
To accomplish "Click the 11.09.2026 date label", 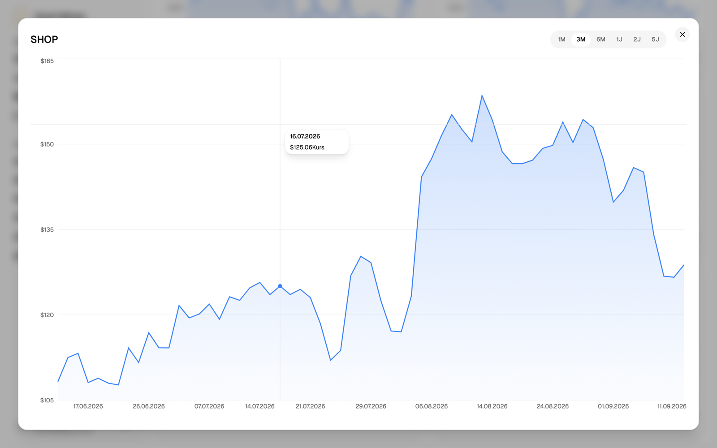I will [672, 406].
